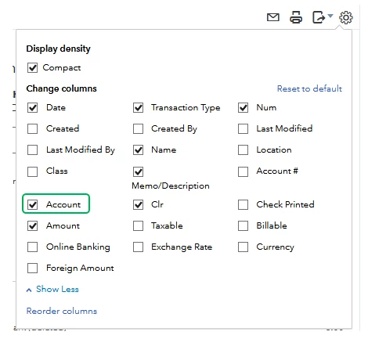Uncheck the Compact display density checkbox
The width and height of the screenshot is (368, 346).
pos(32,68)
